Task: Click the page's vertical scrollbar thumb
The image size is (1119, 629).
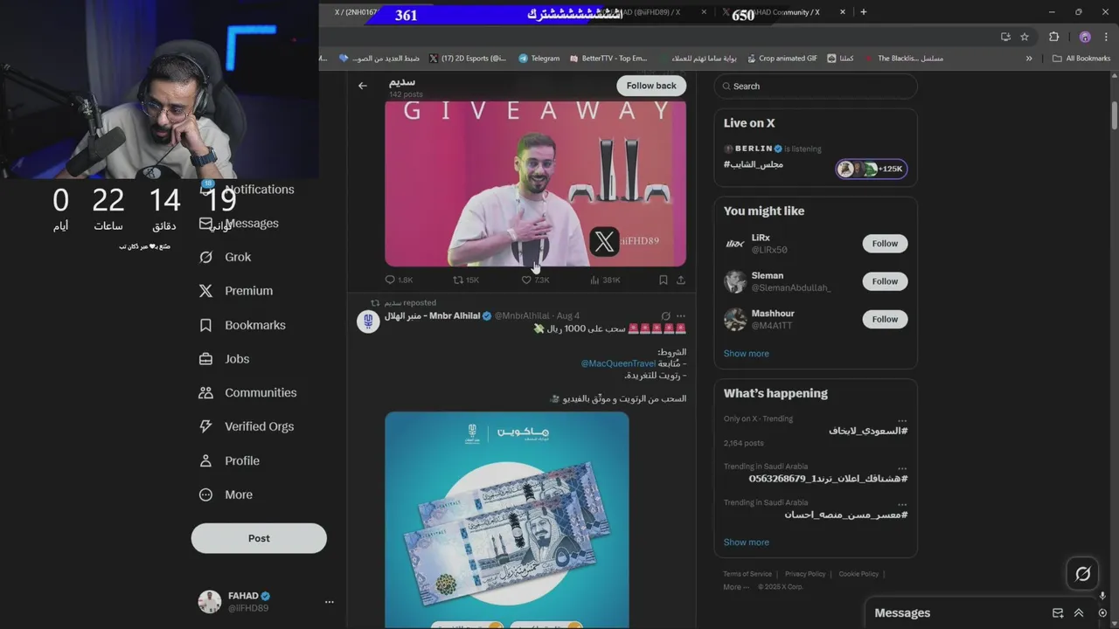Action: pos(1115,115)
